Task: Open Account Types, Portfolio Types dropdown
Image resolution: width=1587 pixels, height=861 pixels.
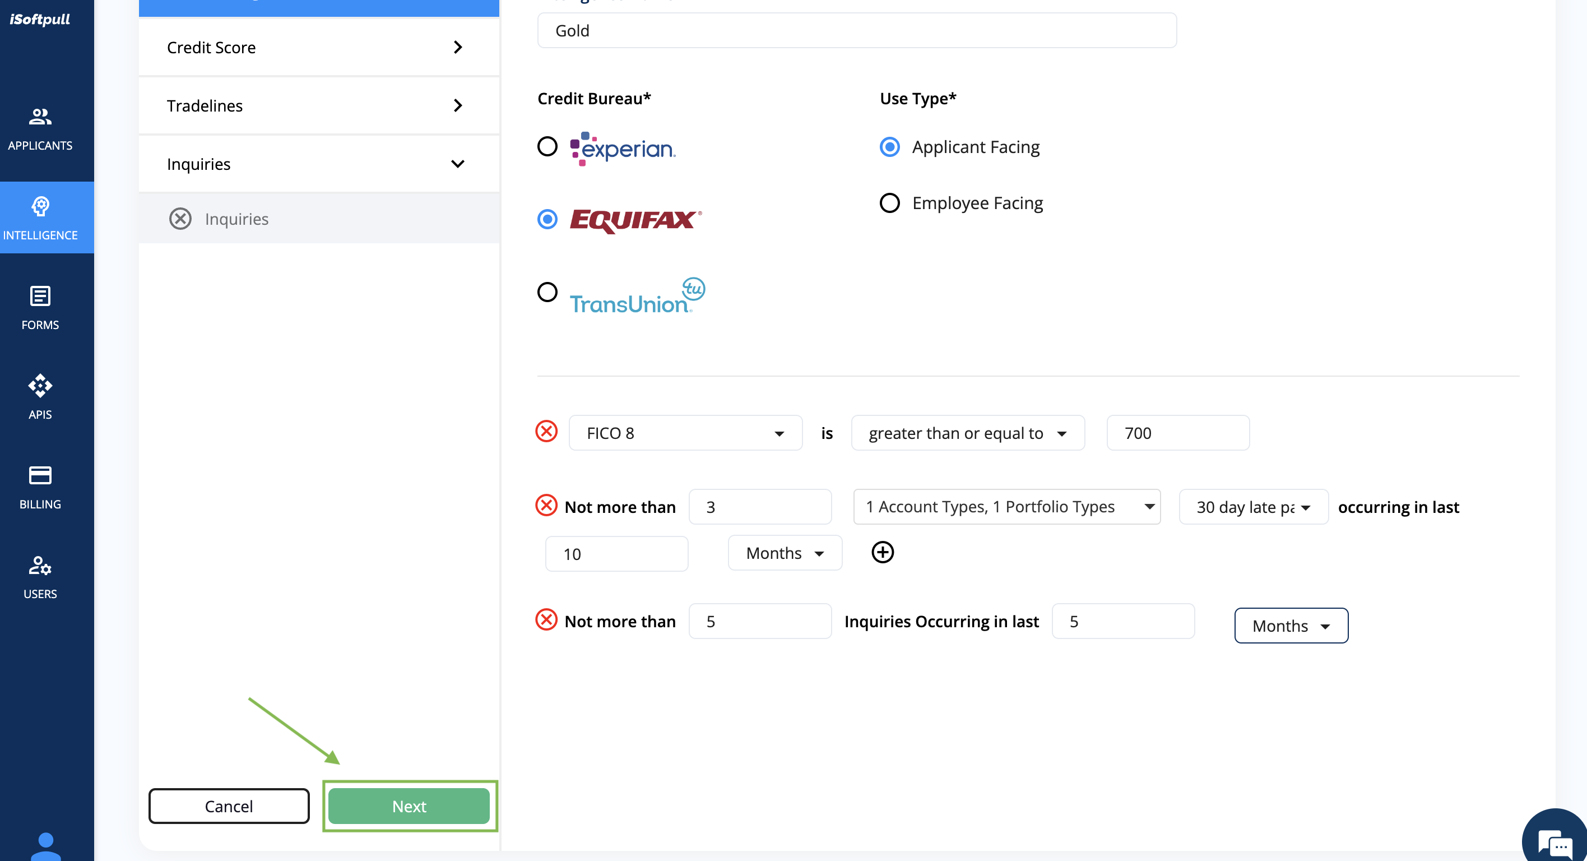Action: [1006, 507]
